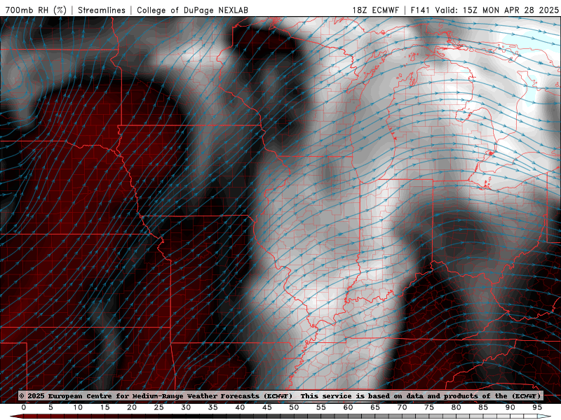
Task: Click 'College of DuPage NEXLAB' header text
Action: click(x=192, y=10)
